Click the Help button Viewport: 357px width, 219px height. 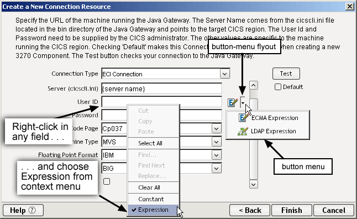(x=23, y=210)
